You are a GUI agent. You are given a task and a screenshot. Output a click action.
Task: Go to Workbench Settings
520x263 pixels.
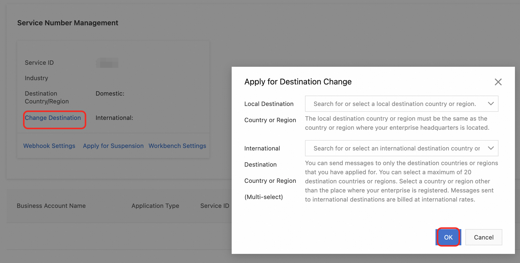click(177, 146)
